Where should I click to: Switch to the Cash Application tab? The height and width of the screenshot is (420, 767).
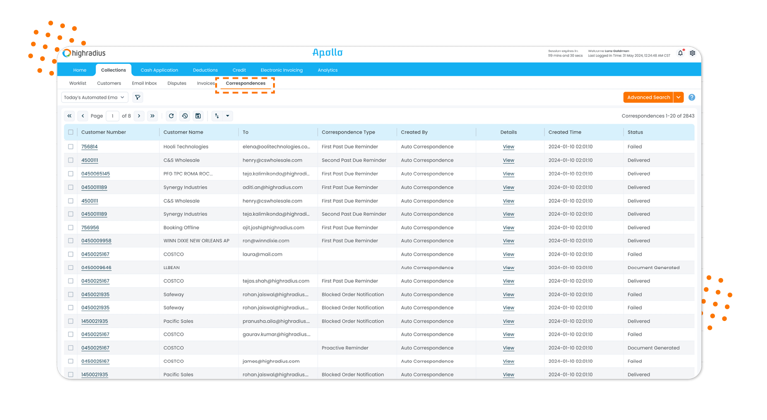[x=159, y=70]
